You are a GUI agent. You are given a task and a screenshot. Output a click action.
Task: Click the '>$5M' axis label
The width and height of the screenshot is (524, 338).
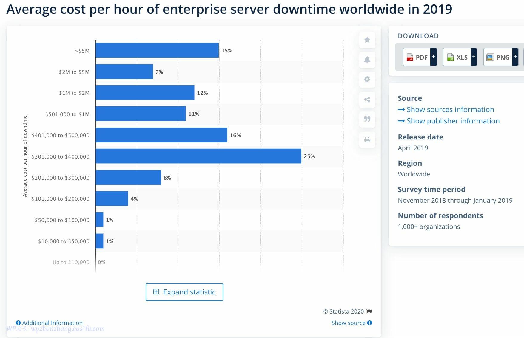pos(82,51)
